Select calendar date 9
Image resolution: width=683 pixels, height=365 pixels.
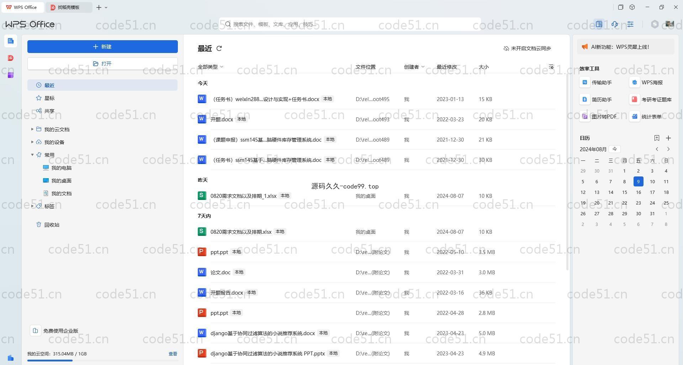638,181
